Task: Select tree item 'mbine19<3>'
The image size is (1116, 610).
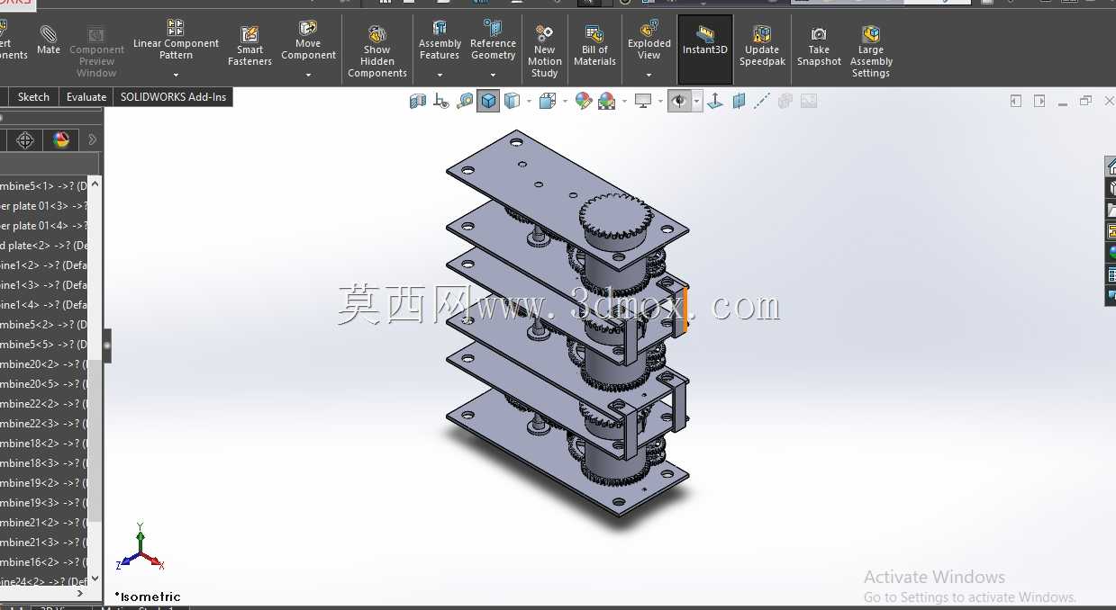Action: click(x=43, y=503)
